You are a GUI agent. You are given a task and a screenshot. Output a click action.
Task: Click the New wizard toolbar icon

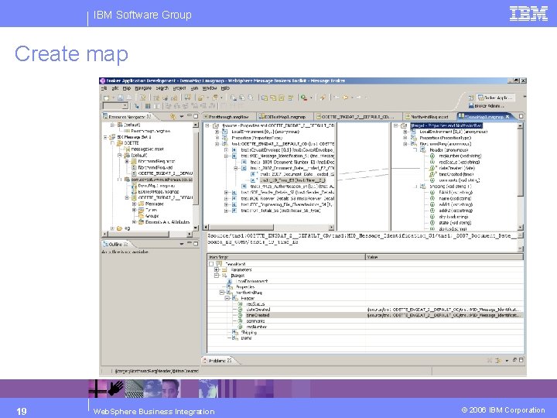106,98
